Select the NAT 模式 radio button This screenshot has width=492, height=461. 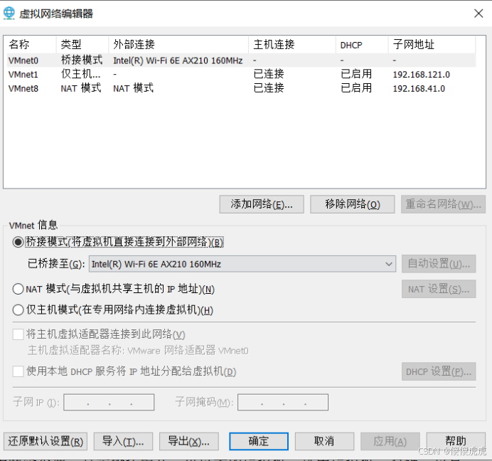[18, 289]
